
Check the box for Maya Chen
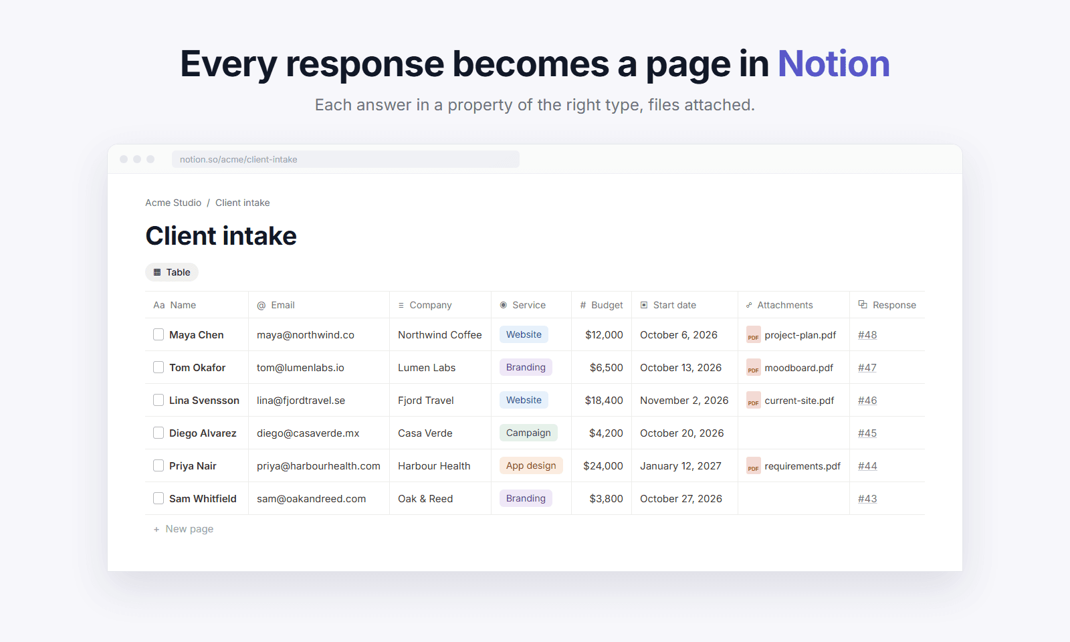(158, 334)
